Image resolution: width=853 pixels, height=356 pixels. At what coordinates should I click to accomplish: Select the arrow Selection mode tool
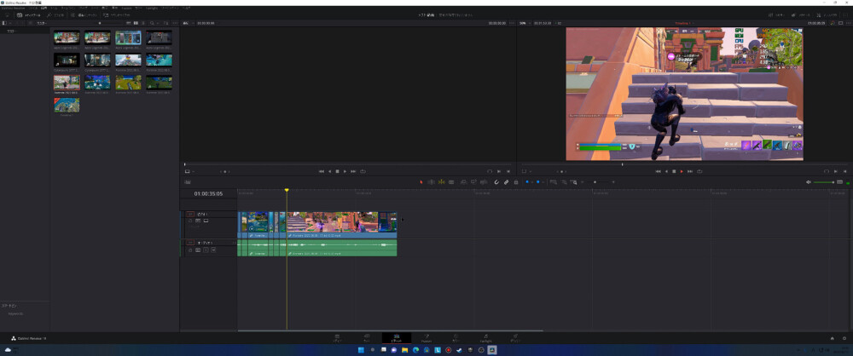[421, 182]
